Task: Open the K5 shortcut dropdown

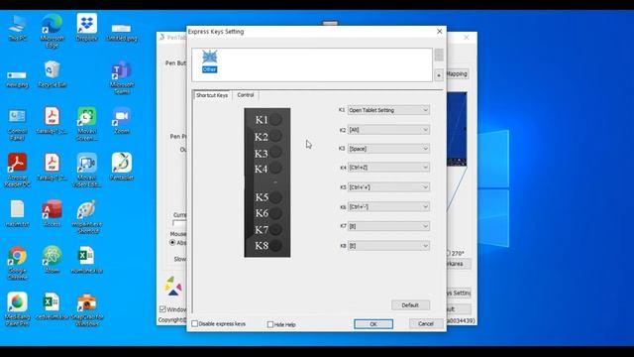Action: [x=388, y=187]
